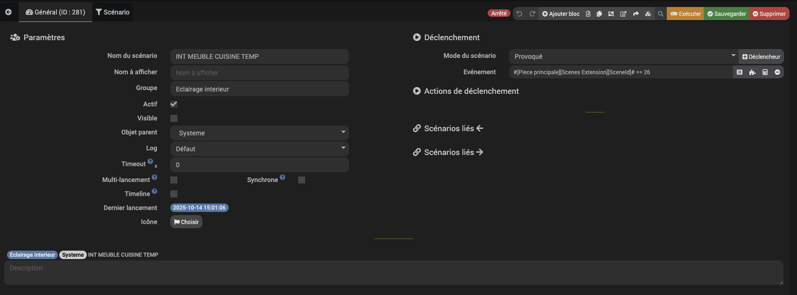Viewport: 797px width, 295px height.
Task: Click the search magnifier icon in toolbar
Action: pyautogui.click(x=661, y=14)
